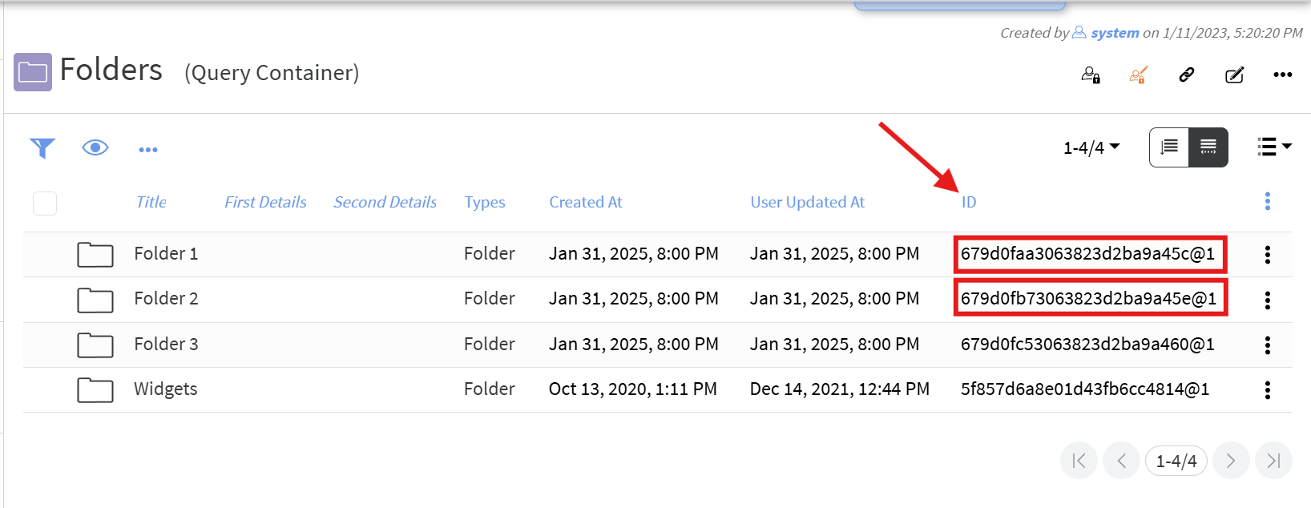Click the user lock permissions icon

1091,75
